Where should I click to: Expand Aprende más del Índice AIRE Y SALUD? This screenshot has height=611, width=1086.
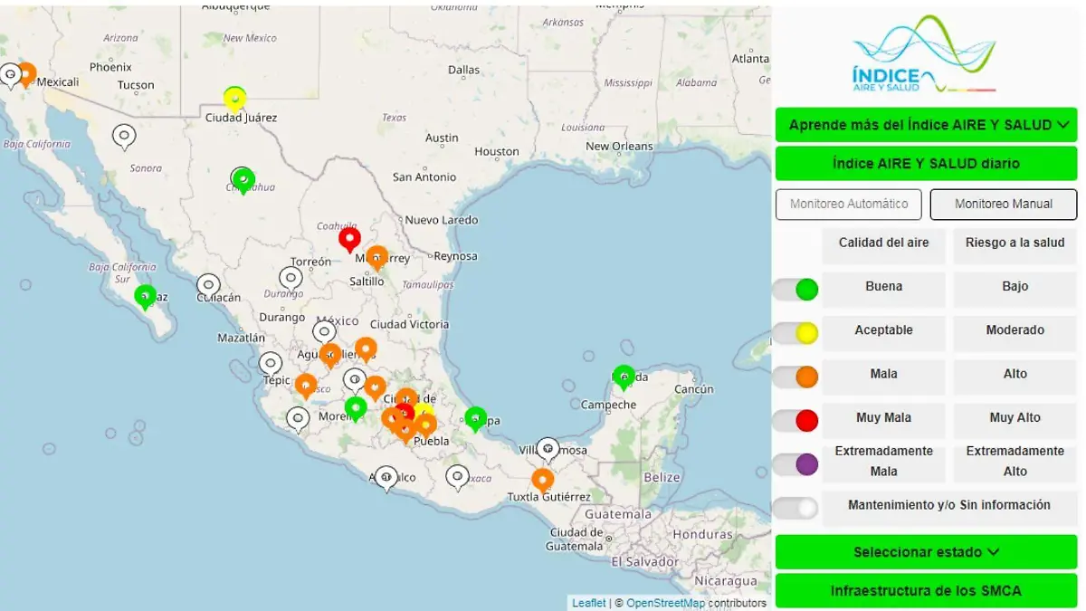point(926,125)
